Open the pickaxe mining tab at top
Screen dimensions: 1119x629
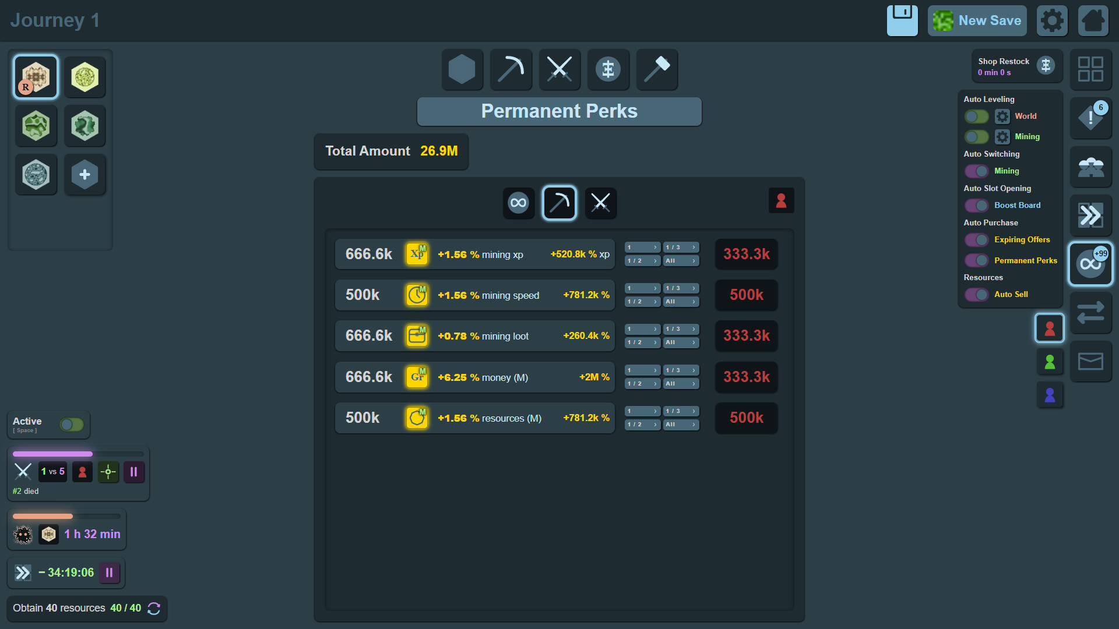(511, 69)
